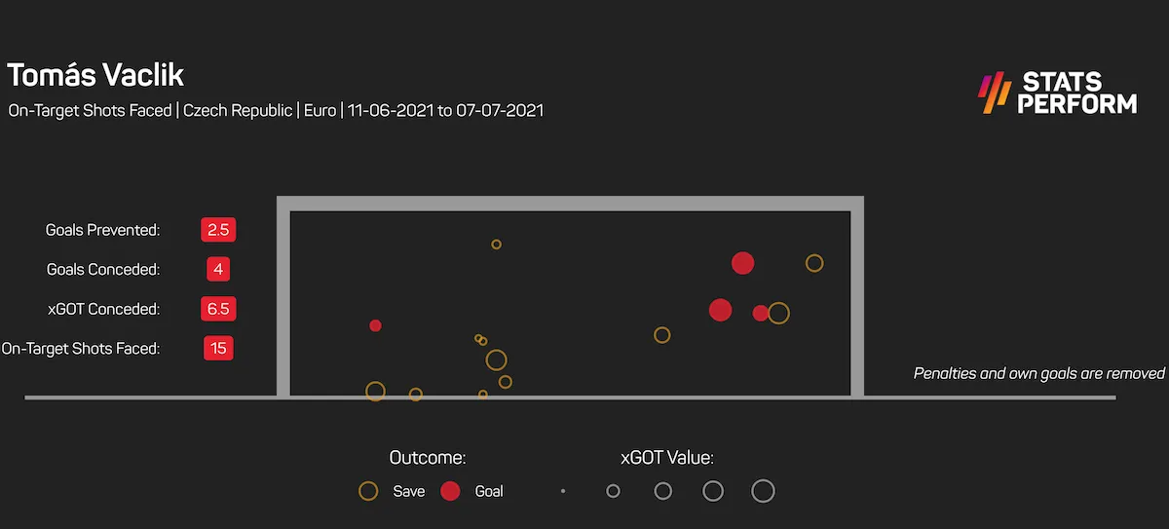The height and width of the screenshot is (529, 1169).
Task: Click the On-Target Shots Faced subtitle line
Action: (x=276, y=110)
